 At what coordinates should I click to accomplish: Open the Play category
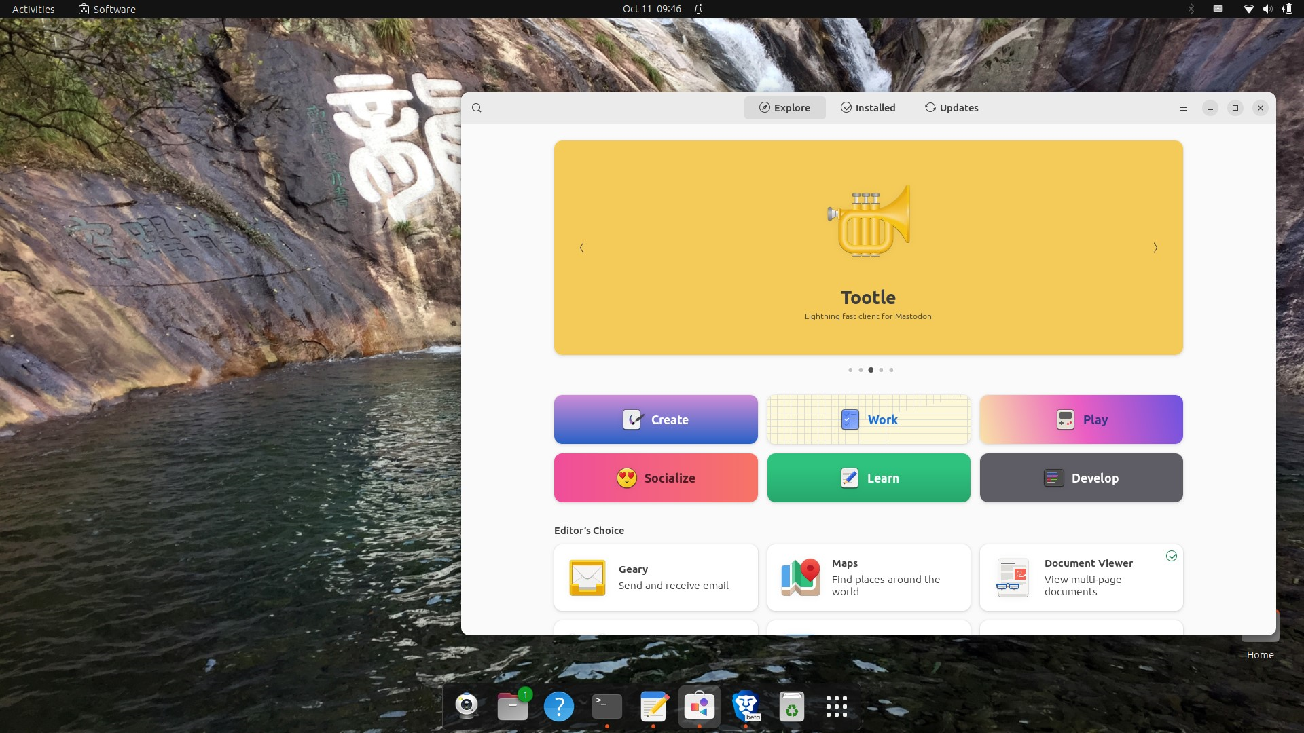coord(1081,419)
